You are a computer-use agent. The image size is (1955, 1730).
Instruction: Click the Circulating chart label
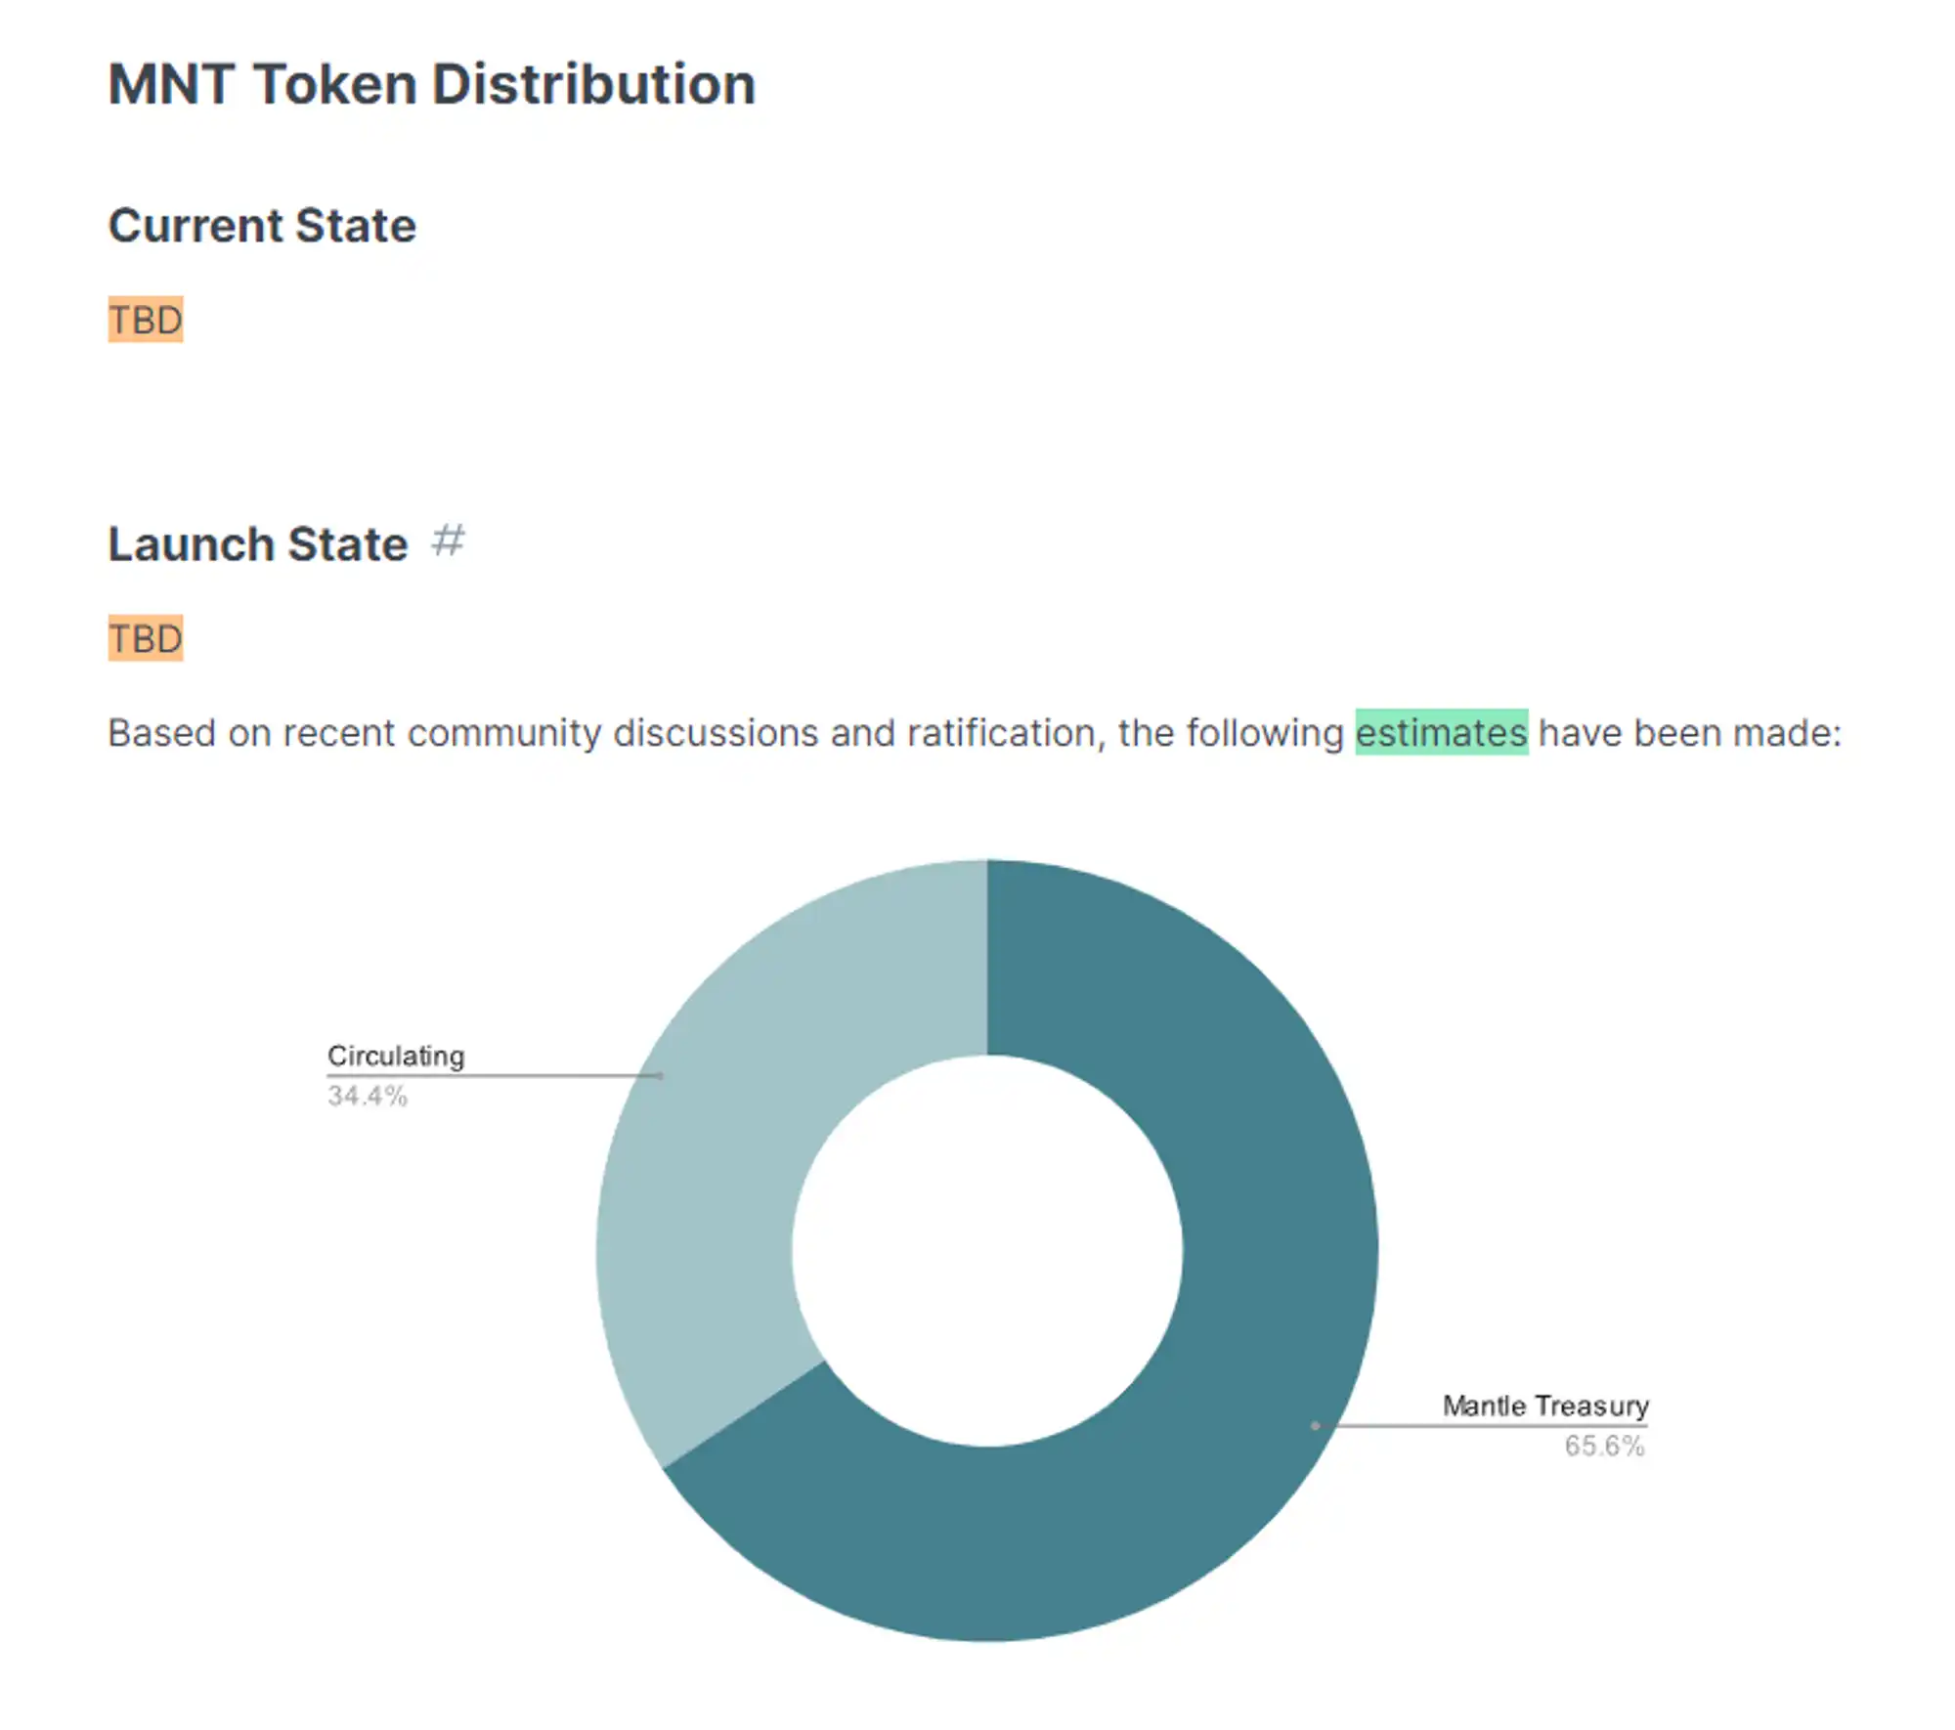(396, 1056)
